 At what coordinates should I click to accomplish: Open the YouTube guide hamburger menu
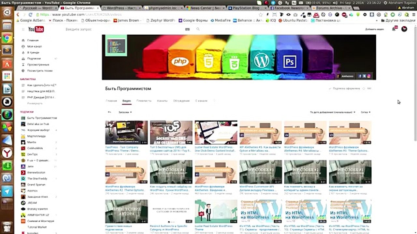click(23, 29)
